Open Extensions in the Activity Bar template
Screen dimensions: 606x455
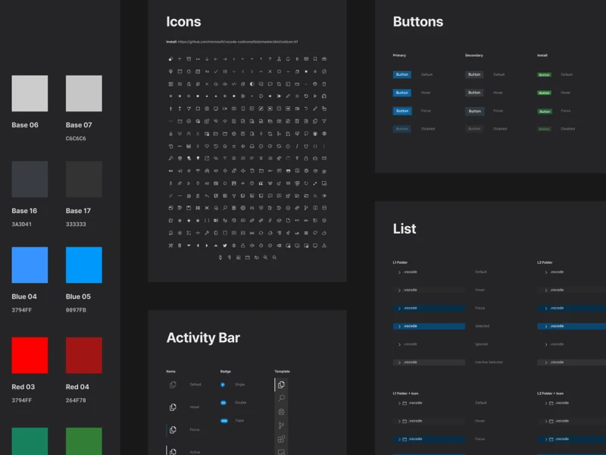[281, 439]
